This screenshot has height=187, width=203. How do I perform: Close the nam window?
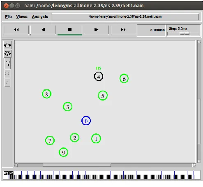tap(6, 6)
